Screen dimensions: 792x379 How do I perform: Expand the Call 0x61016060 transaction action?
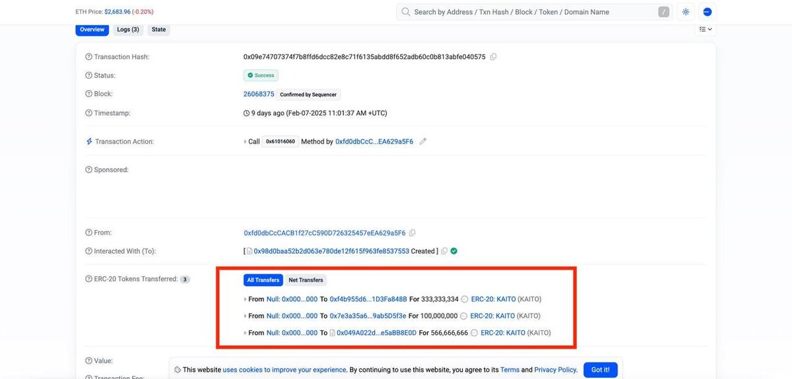[245, 142]
